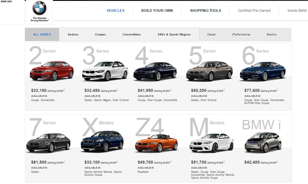This screenshot has width=308, height=184.
Task: Go to Certified Pre-Owned
Action: [254, 11]
